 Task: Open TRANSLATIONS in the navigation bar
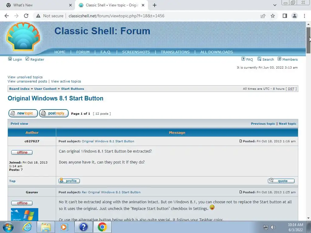point(175,52)
